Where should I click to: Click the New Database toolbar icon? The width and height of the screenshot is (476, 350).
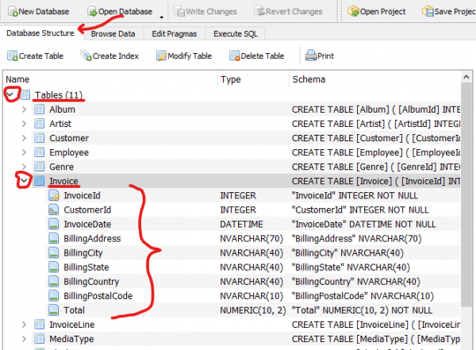11,12
